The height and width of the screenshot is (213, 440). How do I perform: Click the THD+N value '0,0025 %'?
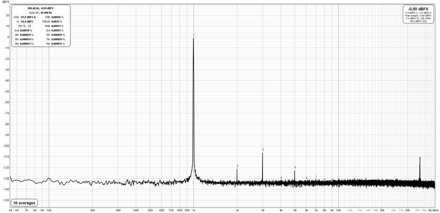[57, 21]
